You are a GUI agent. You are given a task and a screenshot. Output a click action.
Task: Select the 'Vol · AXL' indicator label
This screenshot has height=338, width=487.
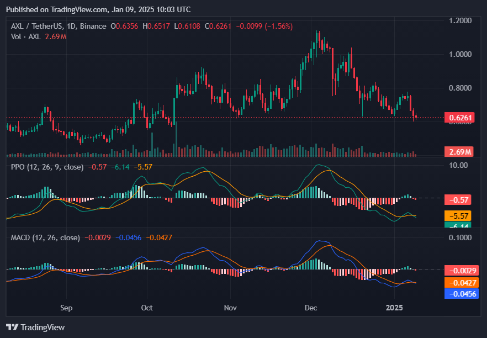point(26,36)
